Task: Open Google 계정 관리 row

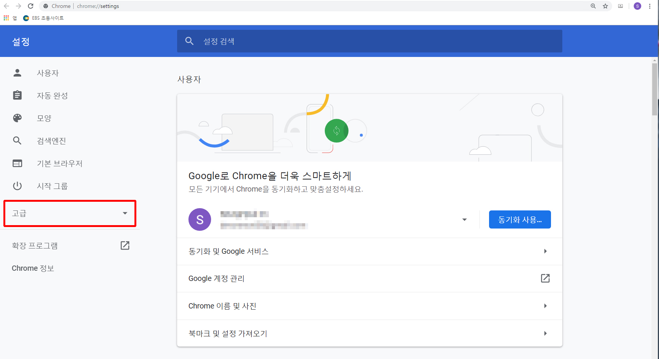Action: 369,278
